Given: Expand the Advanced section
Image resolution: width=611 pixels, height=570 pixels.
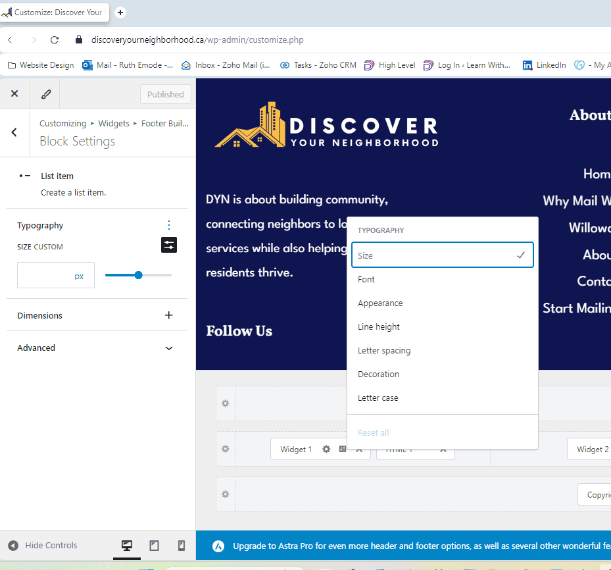Looking at the screenshot, I should tap(169, 348).
